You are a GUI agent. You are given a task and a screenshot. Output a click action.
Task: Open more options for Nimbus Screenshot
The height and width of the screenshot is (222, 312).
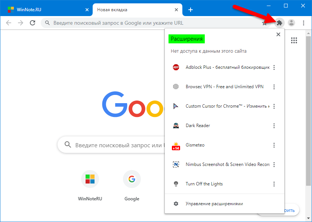pyautogui.click(x=274, y=164)
